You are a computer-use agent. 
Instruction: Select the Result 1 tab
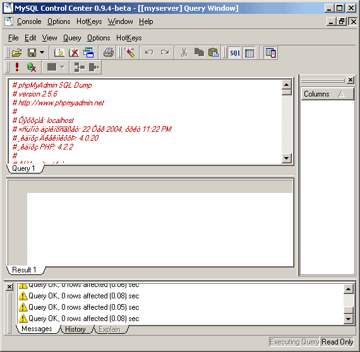coord(25,270)
